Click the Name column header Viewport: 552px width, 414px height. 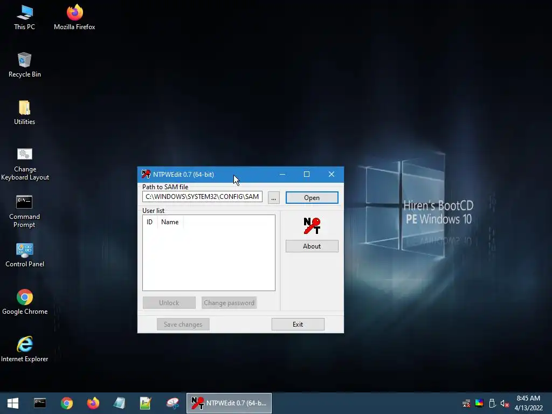click(x=170, y=222)
